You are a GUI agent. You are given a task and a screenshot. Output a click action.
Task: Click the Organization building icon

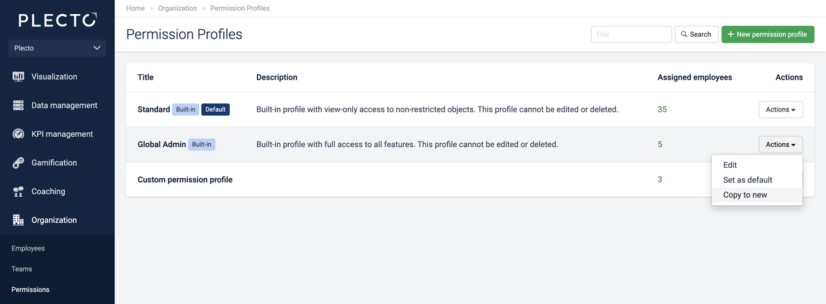(19, 220)
